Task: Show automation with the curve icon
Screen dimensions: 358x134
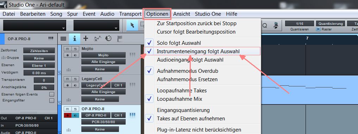Action: (98, 39)
